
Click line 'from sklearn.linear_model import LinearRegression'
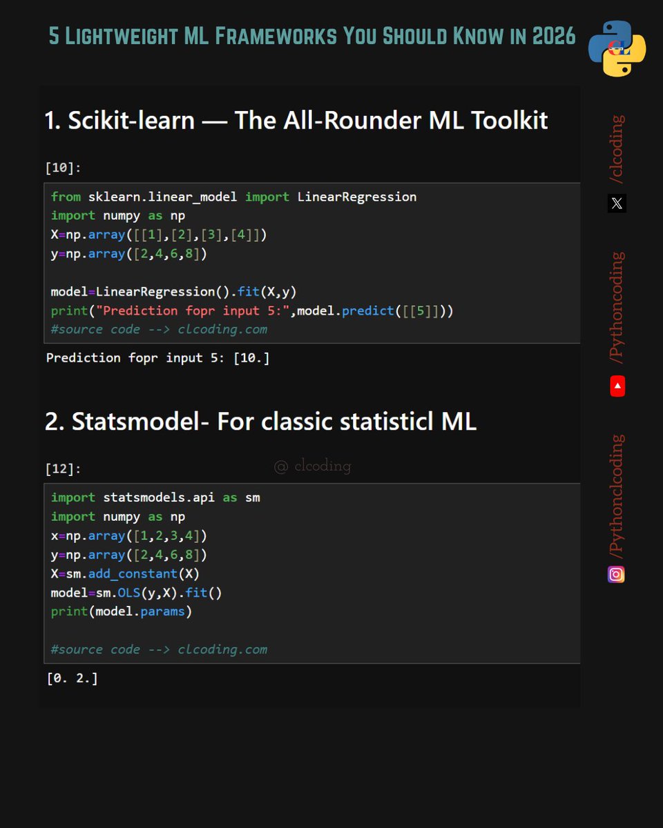pos(233,197)
